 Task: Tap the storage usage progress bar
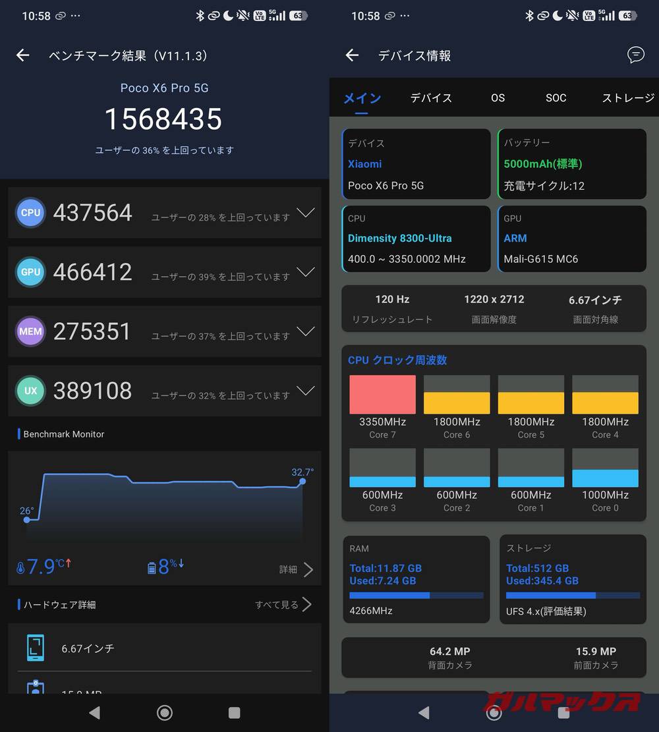click(x=573, y=595)
